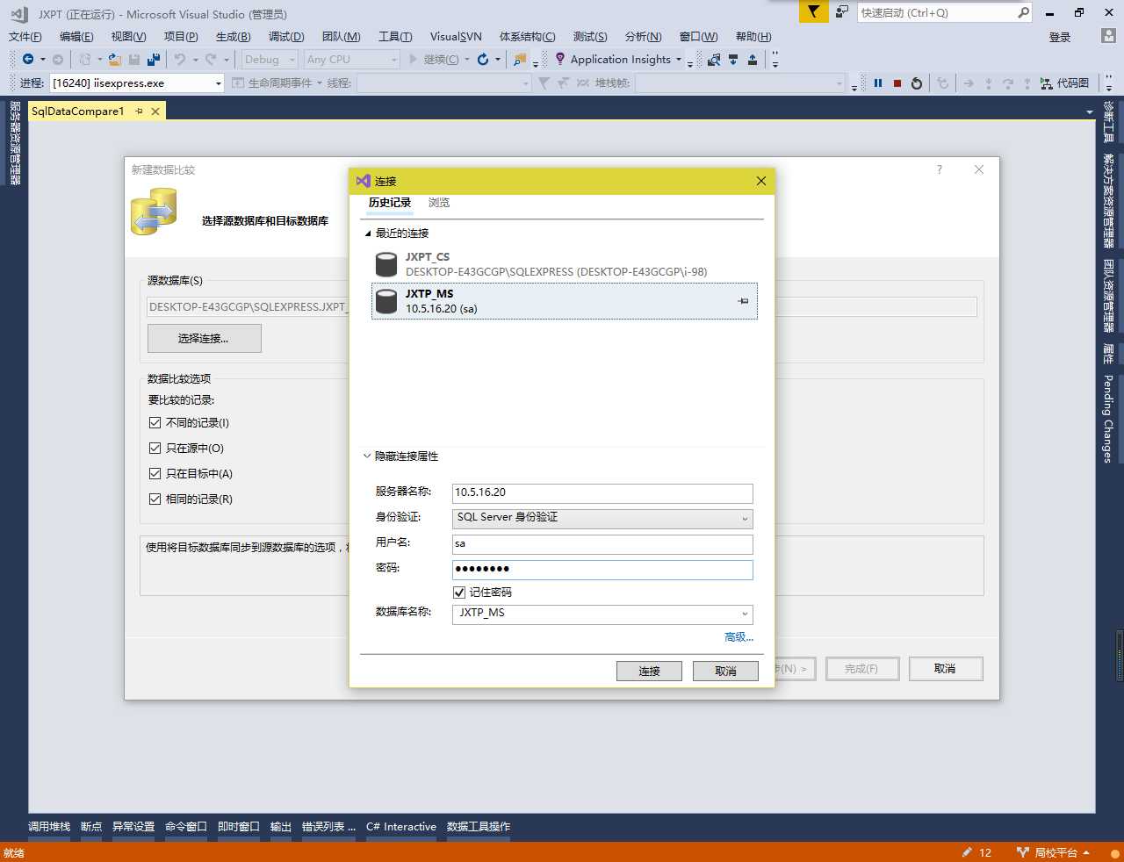
Task: Pin the SqlDataCompare1 document tab
Action: point(139,111)
